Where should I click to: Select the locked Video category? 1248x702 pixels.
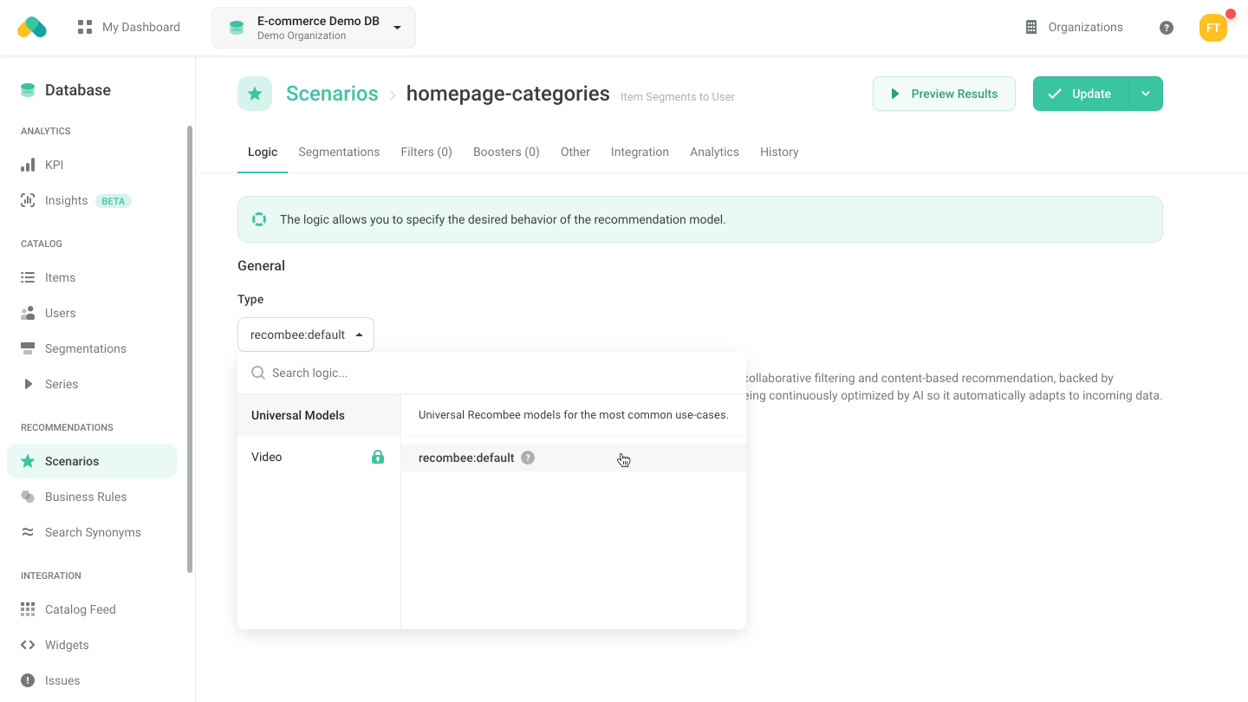pos(319,457)
